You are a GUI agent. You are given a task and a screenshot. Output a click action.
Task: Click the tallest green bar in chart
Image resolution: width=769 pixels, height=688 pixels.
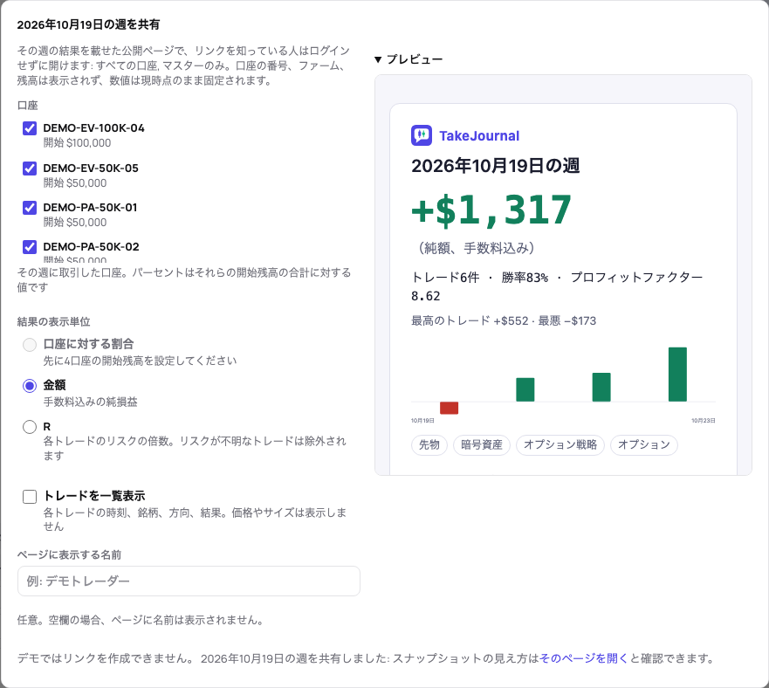tap(677, 375)
